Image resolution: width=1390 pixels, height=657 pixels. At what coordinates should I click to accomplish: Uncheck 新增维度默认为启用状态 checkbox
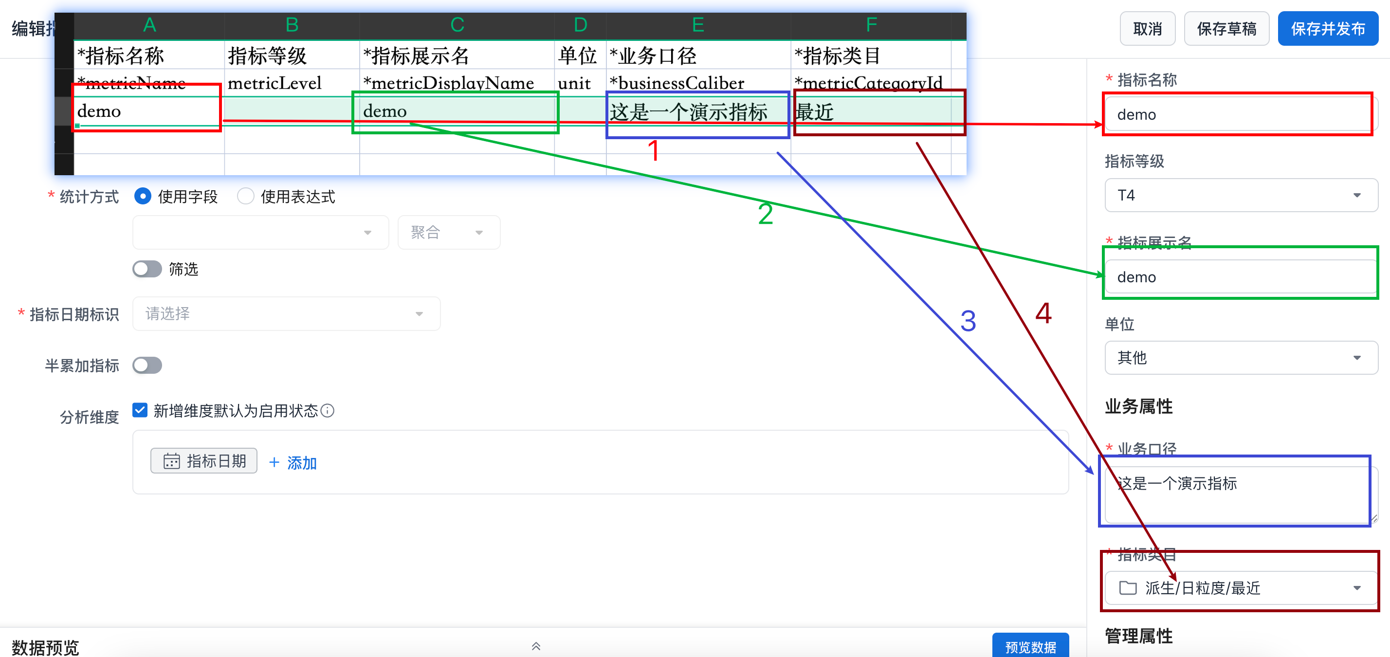click(x=140, y=410)
